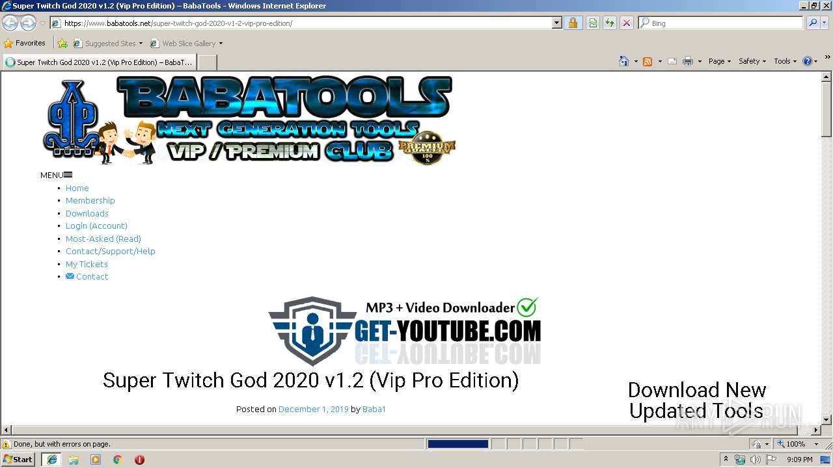Click the Windows Start button
This screenshot has height=468, width=833.
click(19, 460)
